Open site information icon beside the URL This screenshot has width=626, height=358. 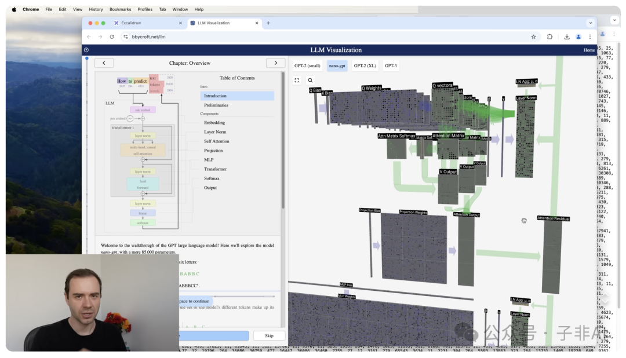(126, 36)
